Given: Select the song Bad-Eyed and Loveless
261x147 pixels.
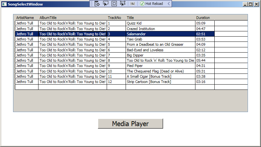Looking at the screenshot, I should (x=161, y=50).
